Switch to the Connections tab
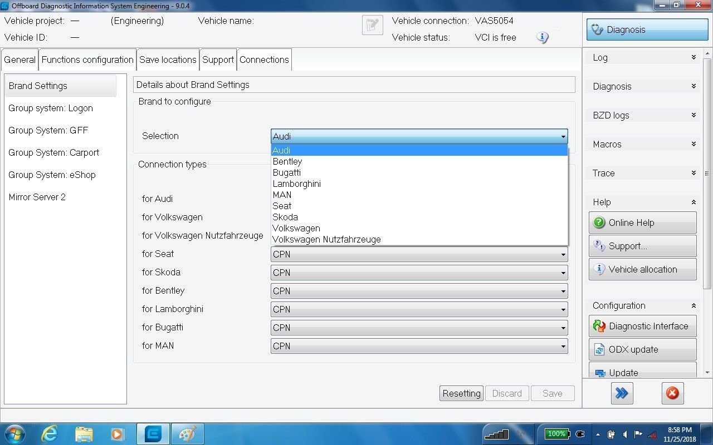713x445 pixels. (264, 60)
